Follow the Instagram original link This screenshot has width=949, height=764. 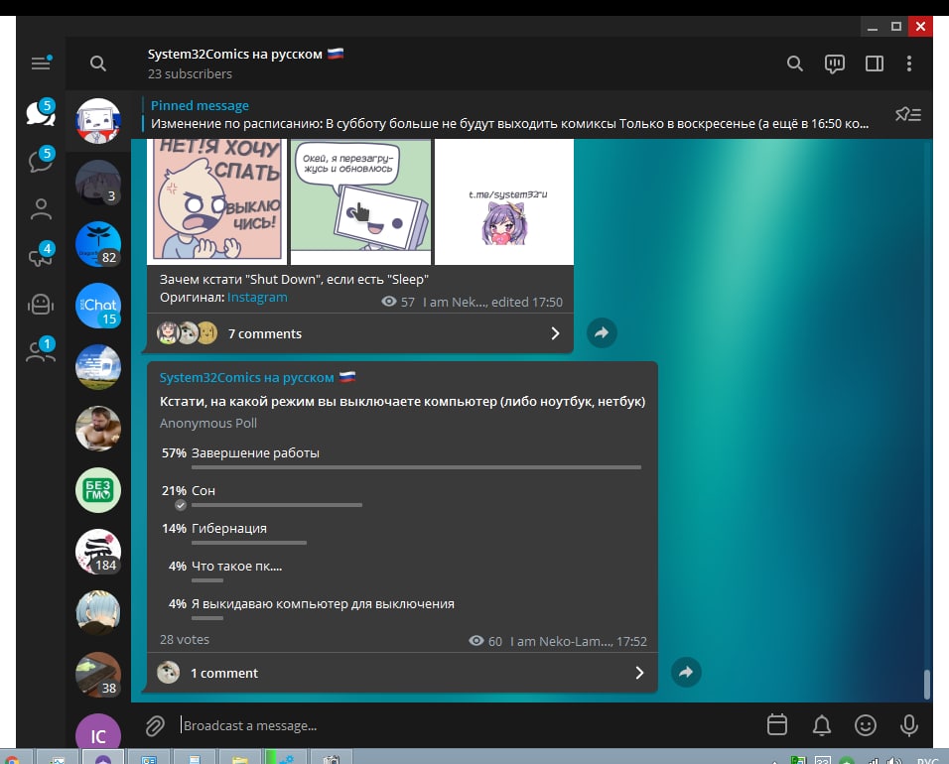[257, 298]
